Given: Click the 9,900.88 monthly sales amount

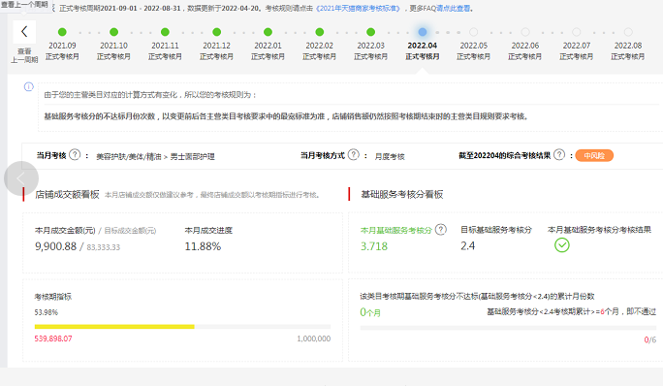Looking at the screenshot, I should pyautogui.click(x=56, y=246).
